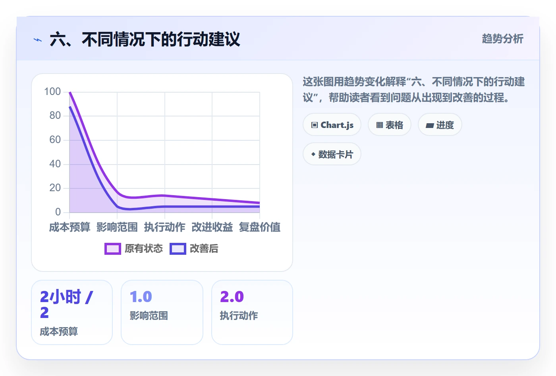
Task: Click the 数据卡片 tag chip
Action: point(332,154)
